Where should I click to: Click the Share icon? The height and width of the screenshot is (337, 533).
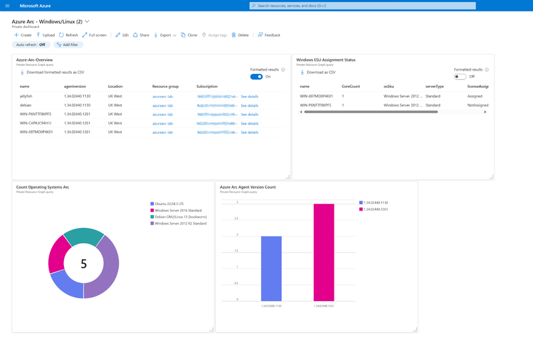tap(135, 35)
